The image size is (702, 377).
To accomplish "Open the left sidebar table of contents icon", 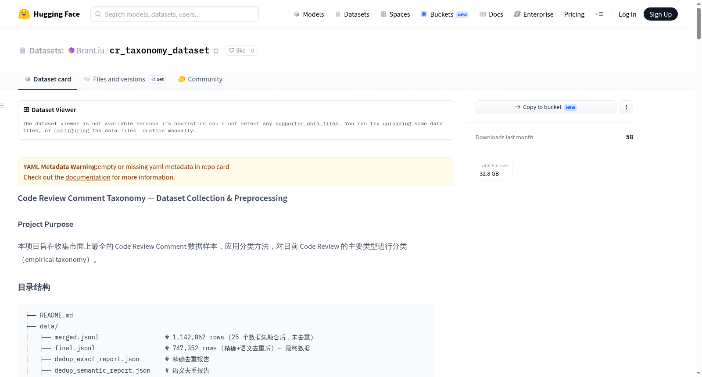I will tap(2, 106).
